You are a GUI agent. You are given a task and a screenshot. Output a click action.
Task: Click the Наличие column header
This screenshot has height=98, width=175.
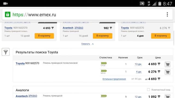point(123,57)
